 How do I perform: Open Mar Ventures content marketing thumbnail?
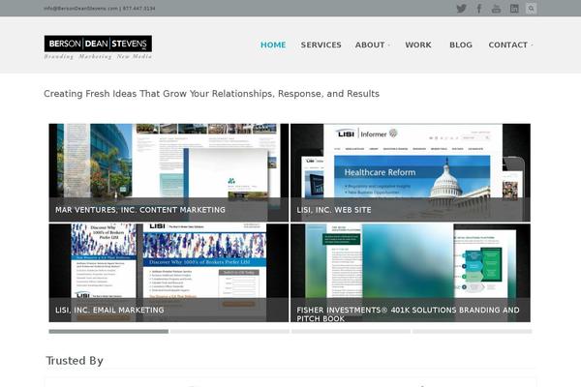(168, 172)
